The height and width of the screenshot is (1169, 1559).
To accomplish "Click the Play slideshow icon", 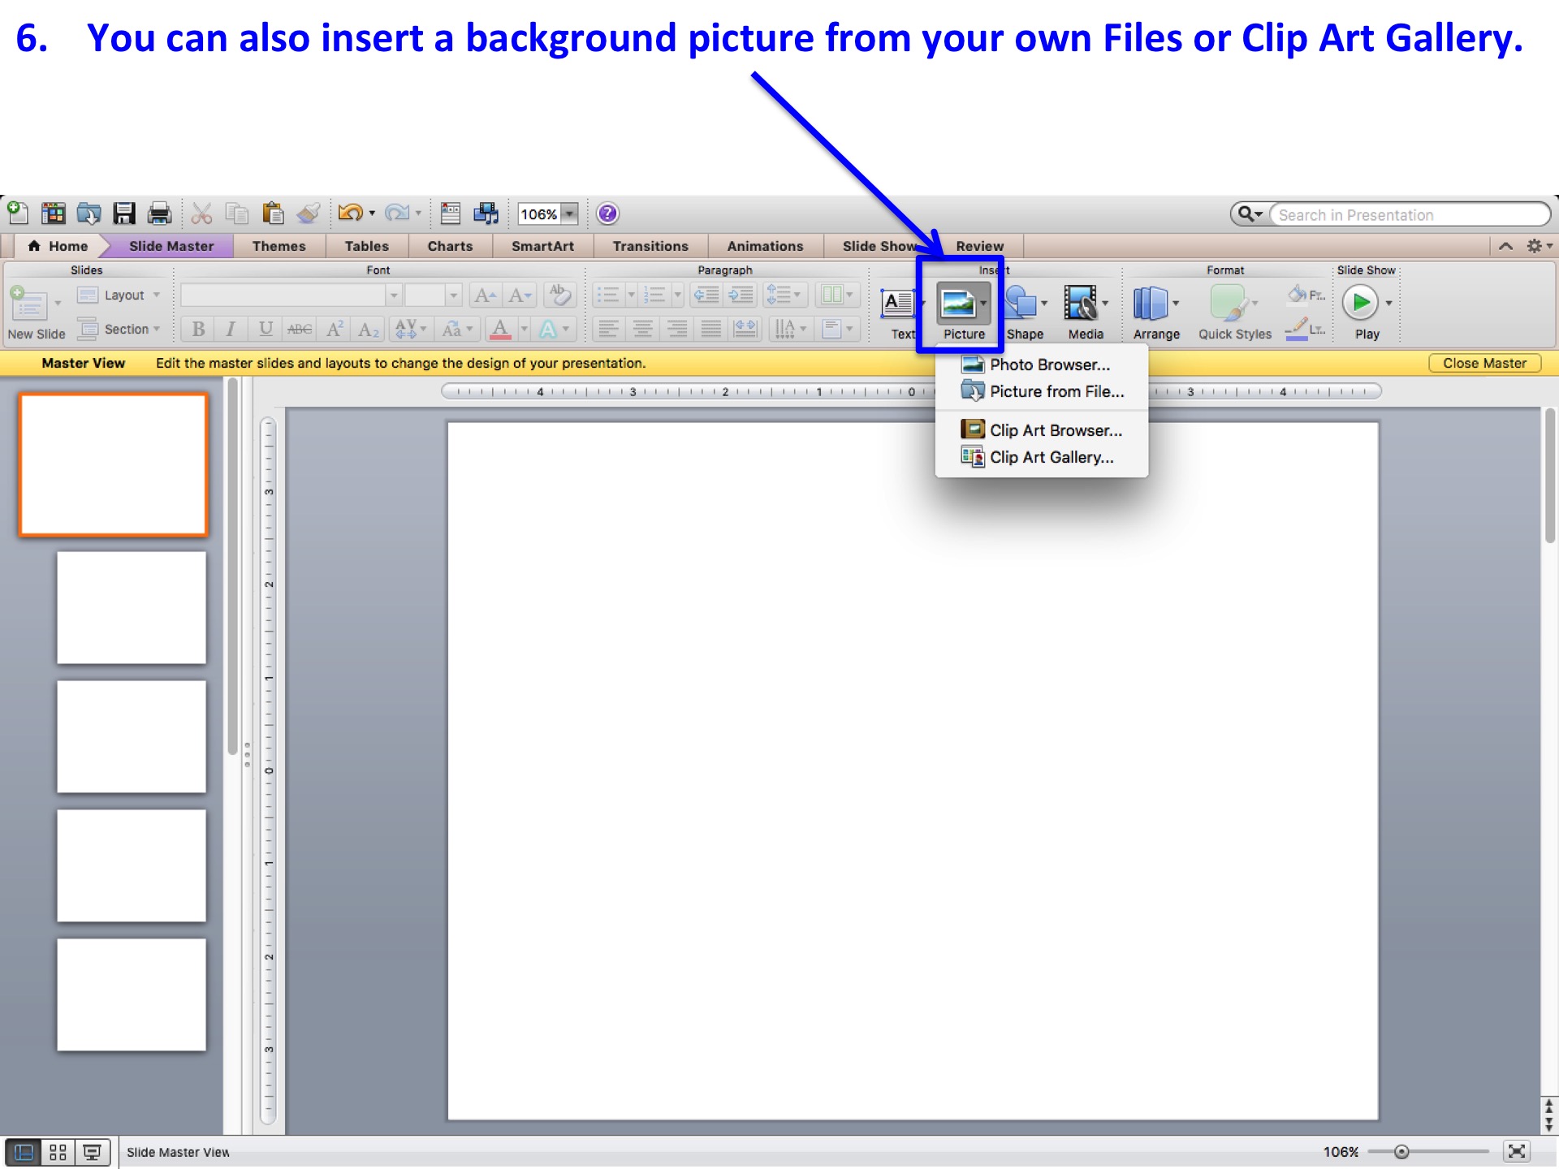I will tap(1360, 303).
